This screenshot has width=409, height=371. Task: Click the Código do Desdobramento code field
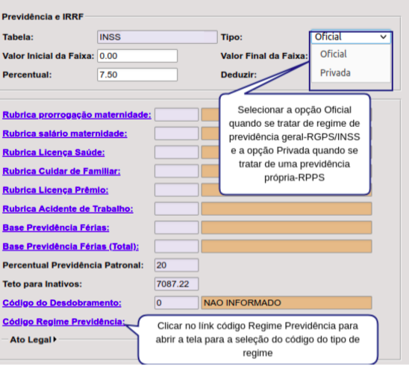point(176,302)
